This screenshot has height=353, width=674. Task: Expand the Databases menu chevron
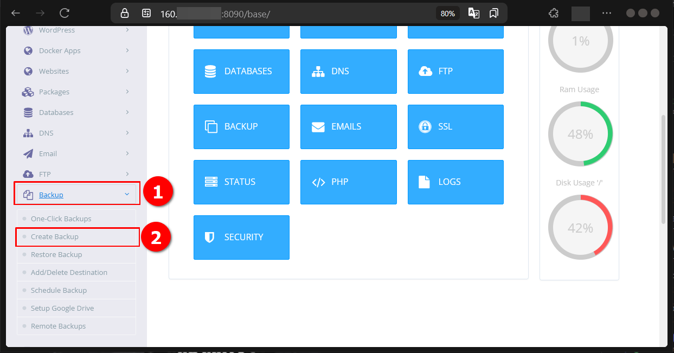tap(127, 112)
